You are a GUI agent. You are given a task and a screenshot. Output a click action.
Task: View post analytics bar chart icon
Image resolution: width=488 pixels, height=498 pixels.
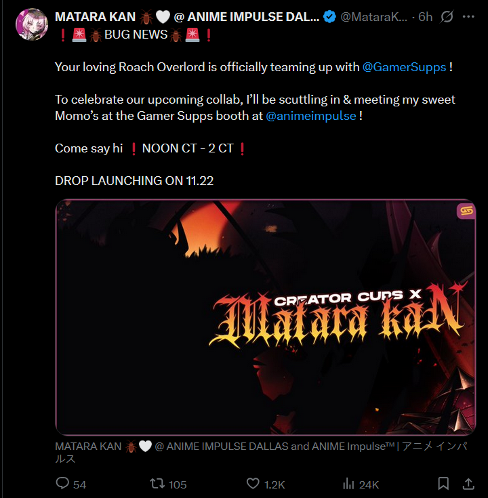[x=348, y=484]
